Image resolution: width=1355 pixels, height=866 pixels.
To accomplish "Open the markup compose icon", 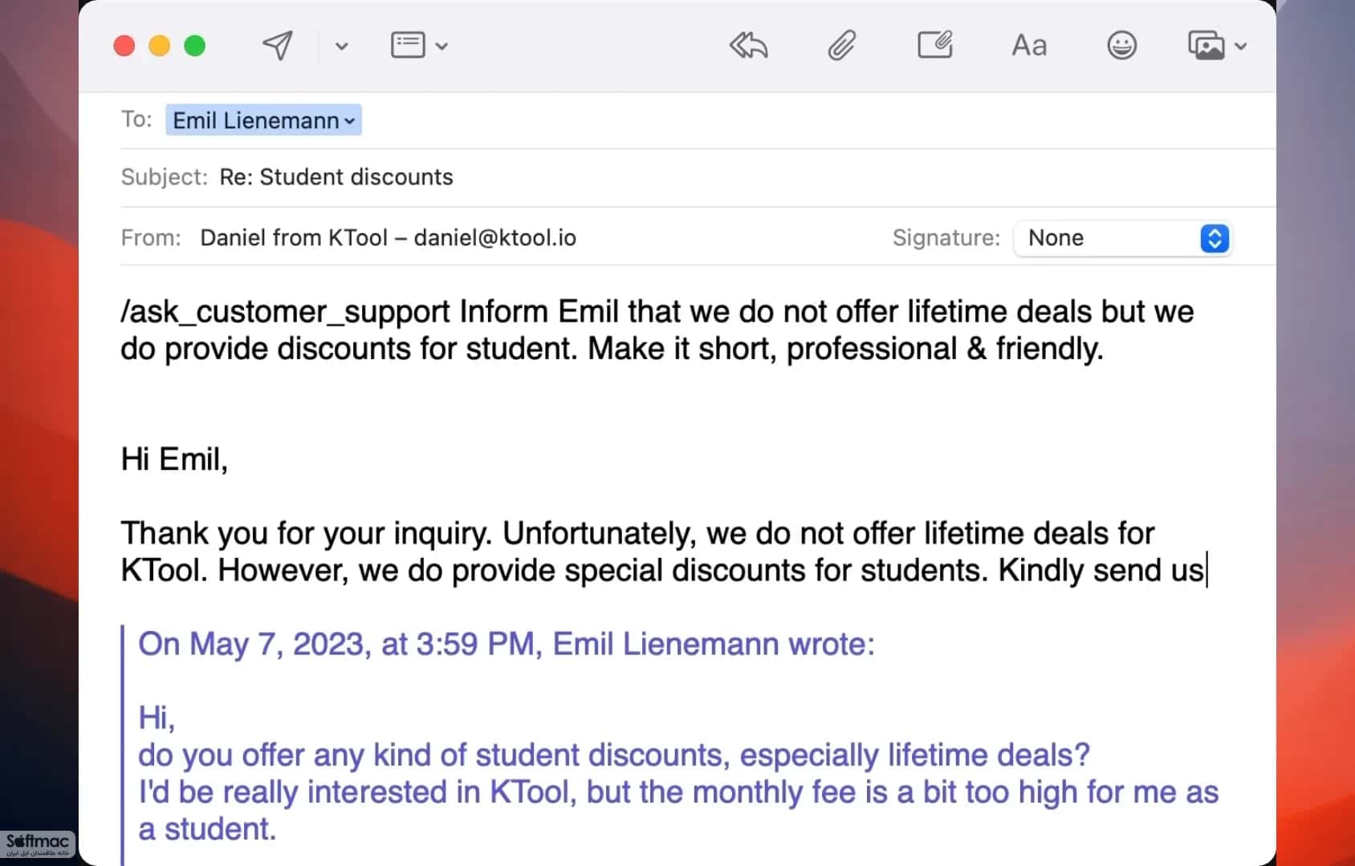I will [x=935, y=45].
